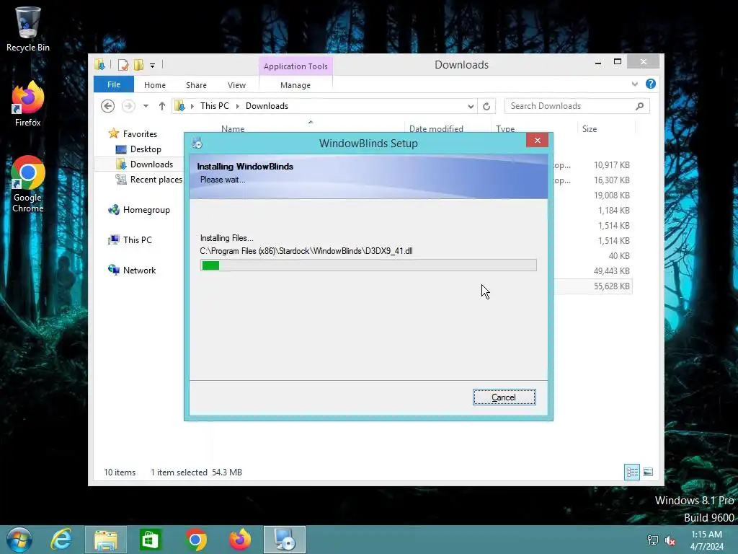
Task: Switch to the Home ribbon tab
Action: click(155, 85)
